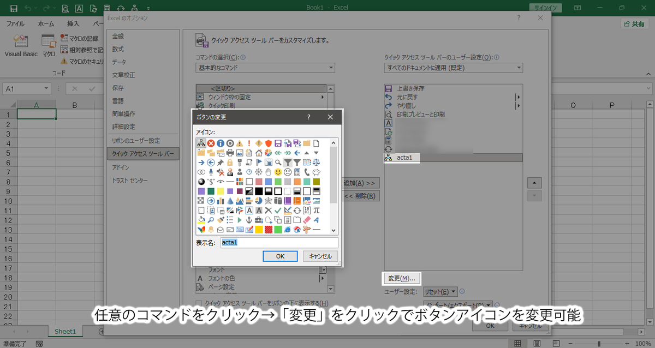This screenshot has width=655, height=348.
Task: Expand the 元に戻す submenu arrow
Action: click(517, 97)
